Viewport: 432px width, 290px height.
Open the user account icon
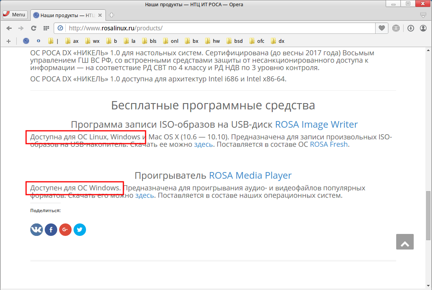click(x=423, y=28)
